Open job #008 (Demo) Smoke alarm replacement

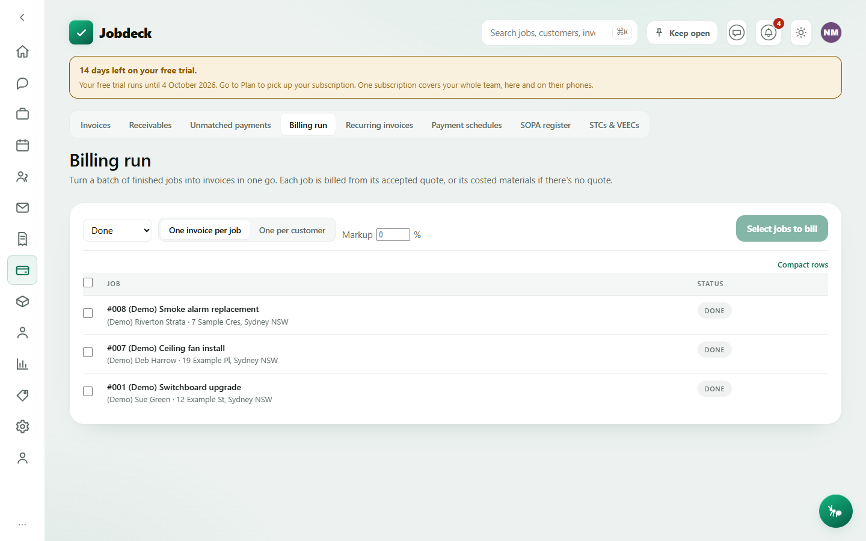coord(183,309)
